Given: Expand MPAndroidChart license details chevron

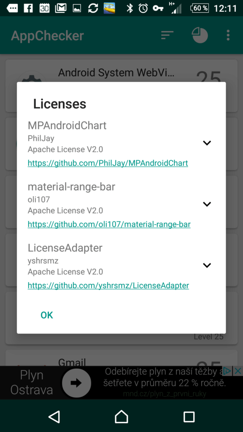Looking at the screenshot, I should (x=207, y=143).
